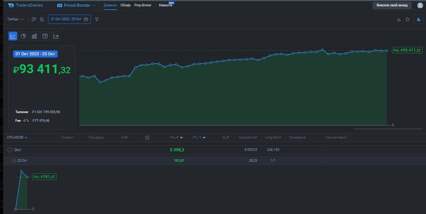
Task: Collapse the Окт month row
Action: point(10,150)
